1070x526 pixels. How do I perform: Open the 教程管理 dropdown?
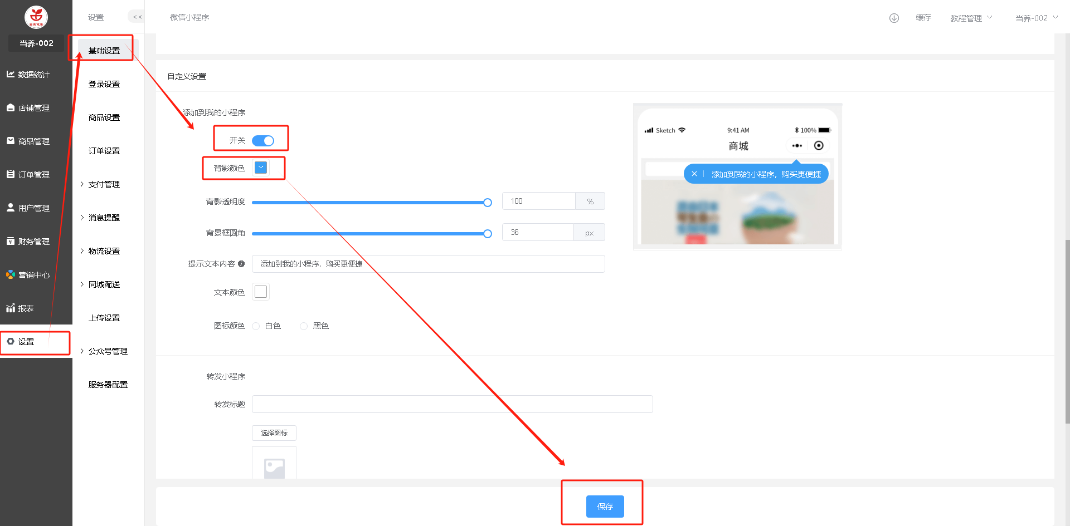(x=971, y=18)
